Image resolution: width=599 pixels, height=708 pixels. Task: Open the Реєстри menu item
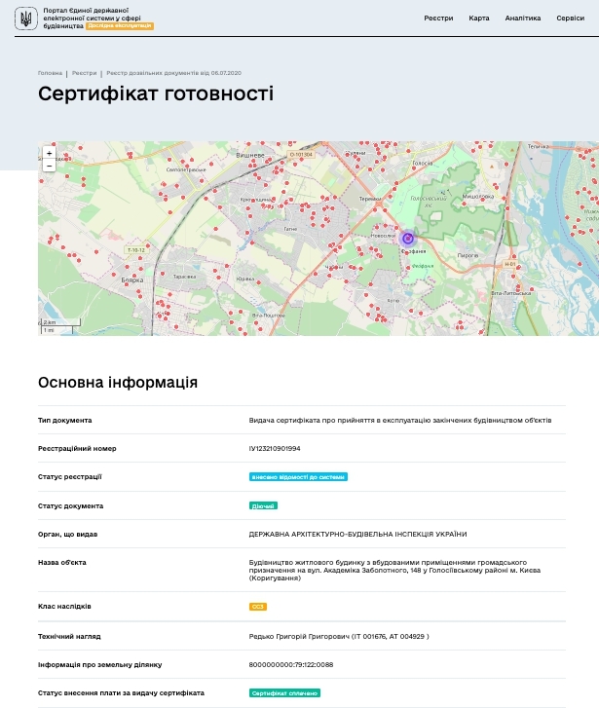[438, 19]
